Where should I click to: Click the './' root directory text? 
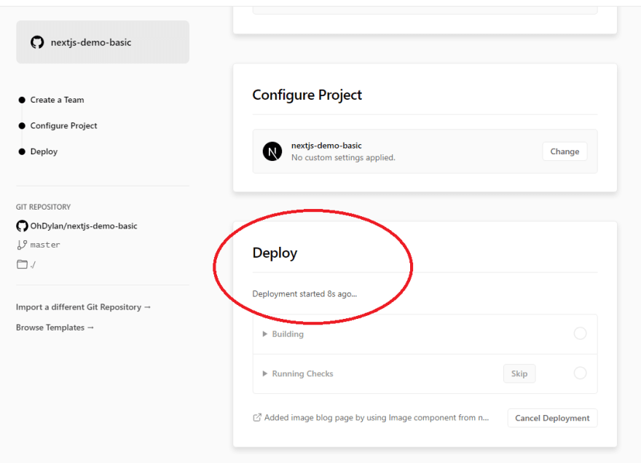point(33,265)
